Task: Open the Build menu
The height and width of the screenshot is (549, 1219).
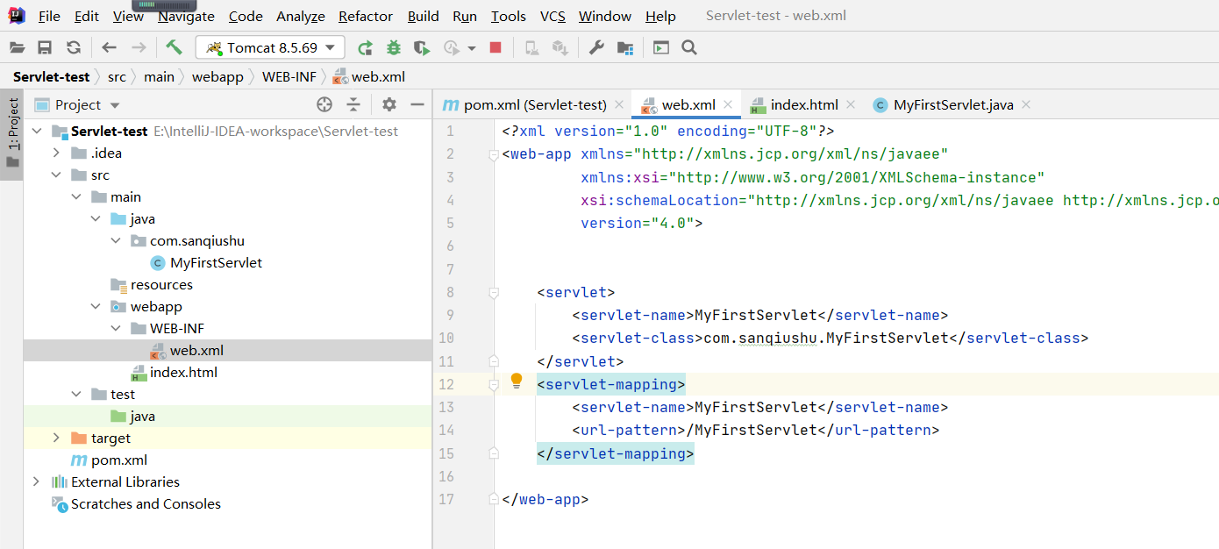Action: [x=424, y=16]
